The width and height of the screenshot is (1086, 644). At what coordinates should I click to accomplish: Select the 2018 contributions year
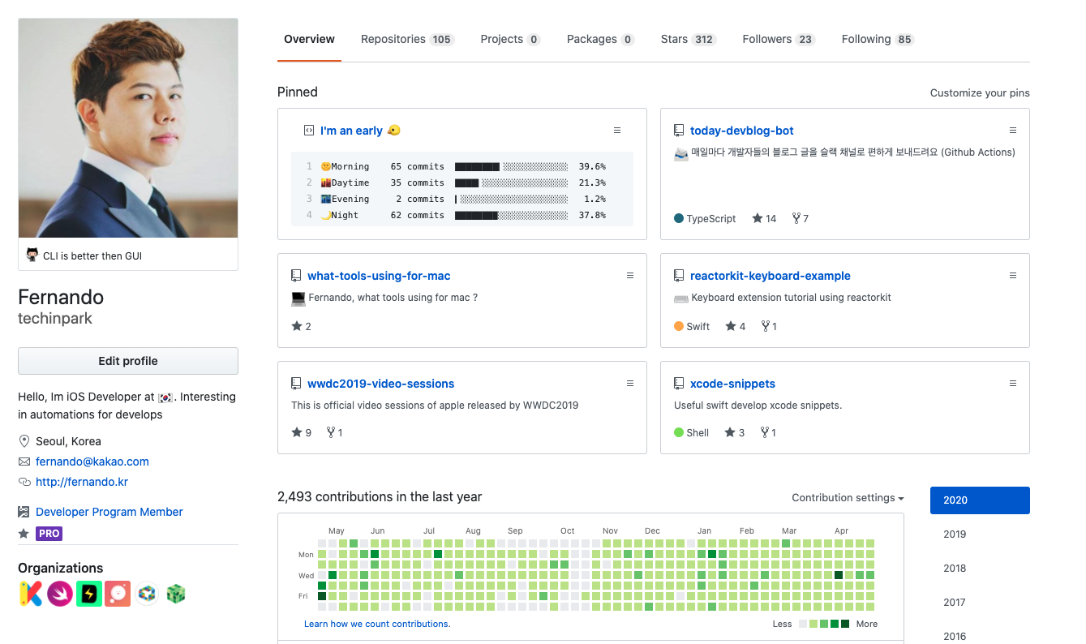955,569
